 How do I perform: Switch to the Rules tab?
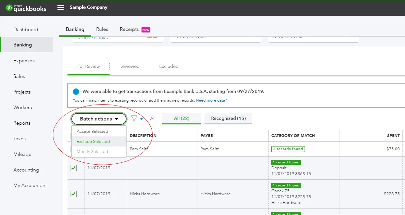tap(102, 29)
